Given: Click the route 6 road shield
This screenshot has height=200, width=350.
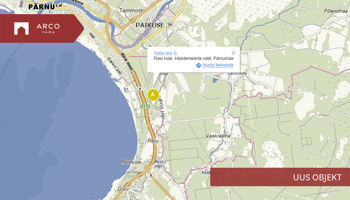Looking at the screenshot, I should [x=151, y=175].
